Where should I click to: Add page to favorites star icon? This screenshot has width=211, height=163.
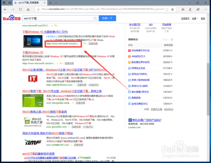coord(173,9)
